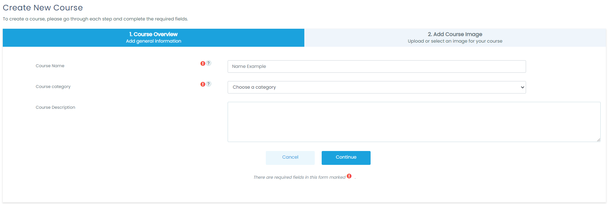
Task: Open the help icon for Course category
Action: pyautogui.click(x=209, y=84)
